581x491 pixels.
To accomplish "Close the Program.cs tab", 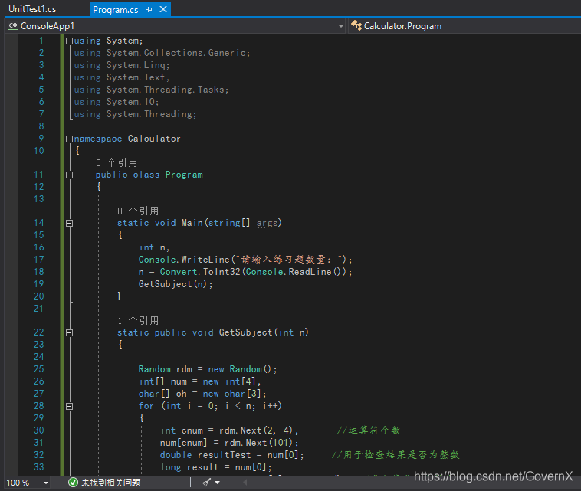I will (163, 10).
